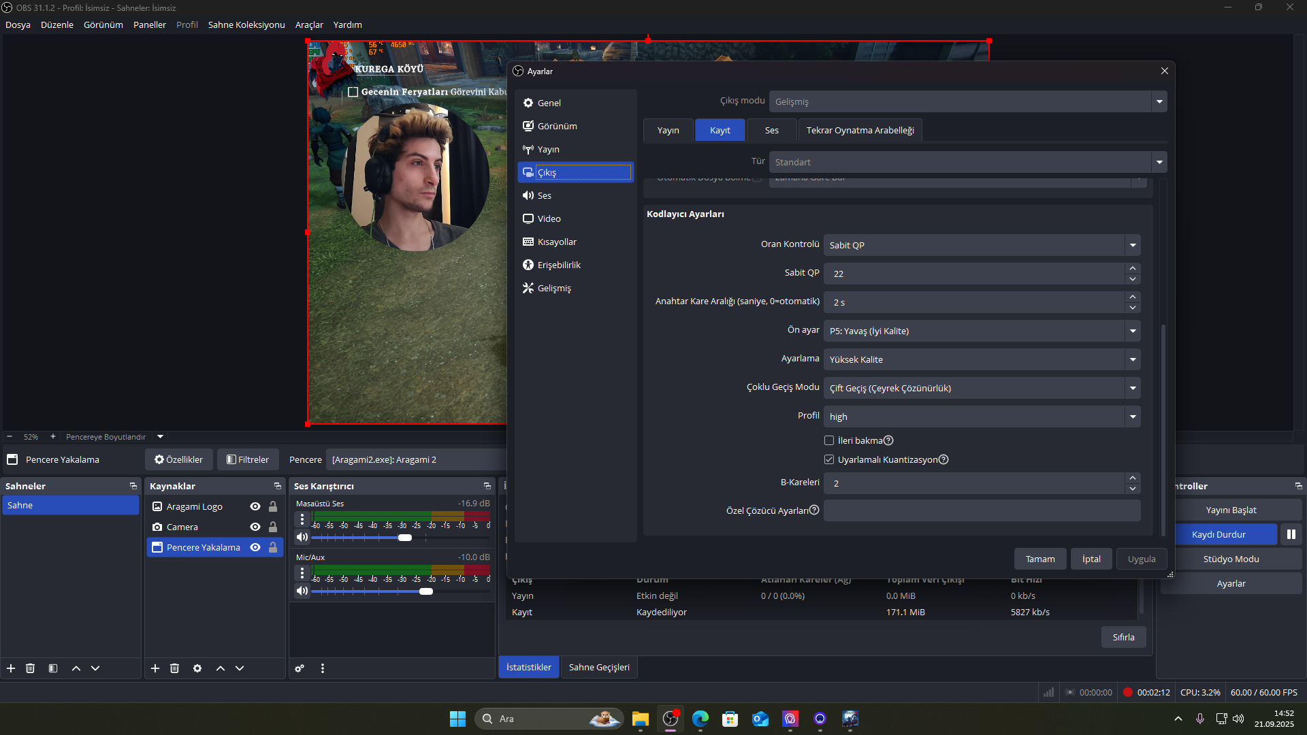
Task: Toggle lock on Aragami Logo source
Action: pos(273,506)
